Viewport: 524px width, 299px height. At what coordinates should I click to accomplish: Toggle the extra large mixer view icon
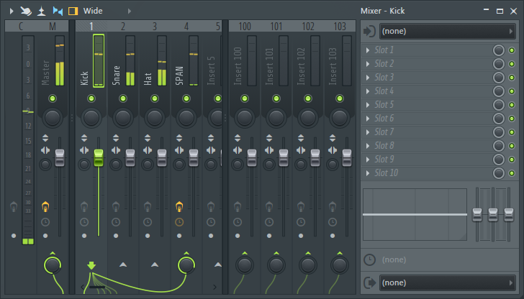(58, 11)
